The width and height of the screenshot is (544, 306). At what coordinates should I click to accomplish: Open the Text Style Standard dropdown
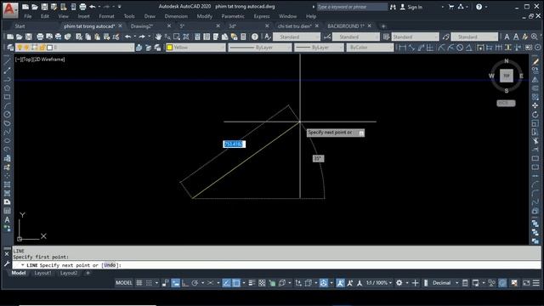[x=297, y=37]
